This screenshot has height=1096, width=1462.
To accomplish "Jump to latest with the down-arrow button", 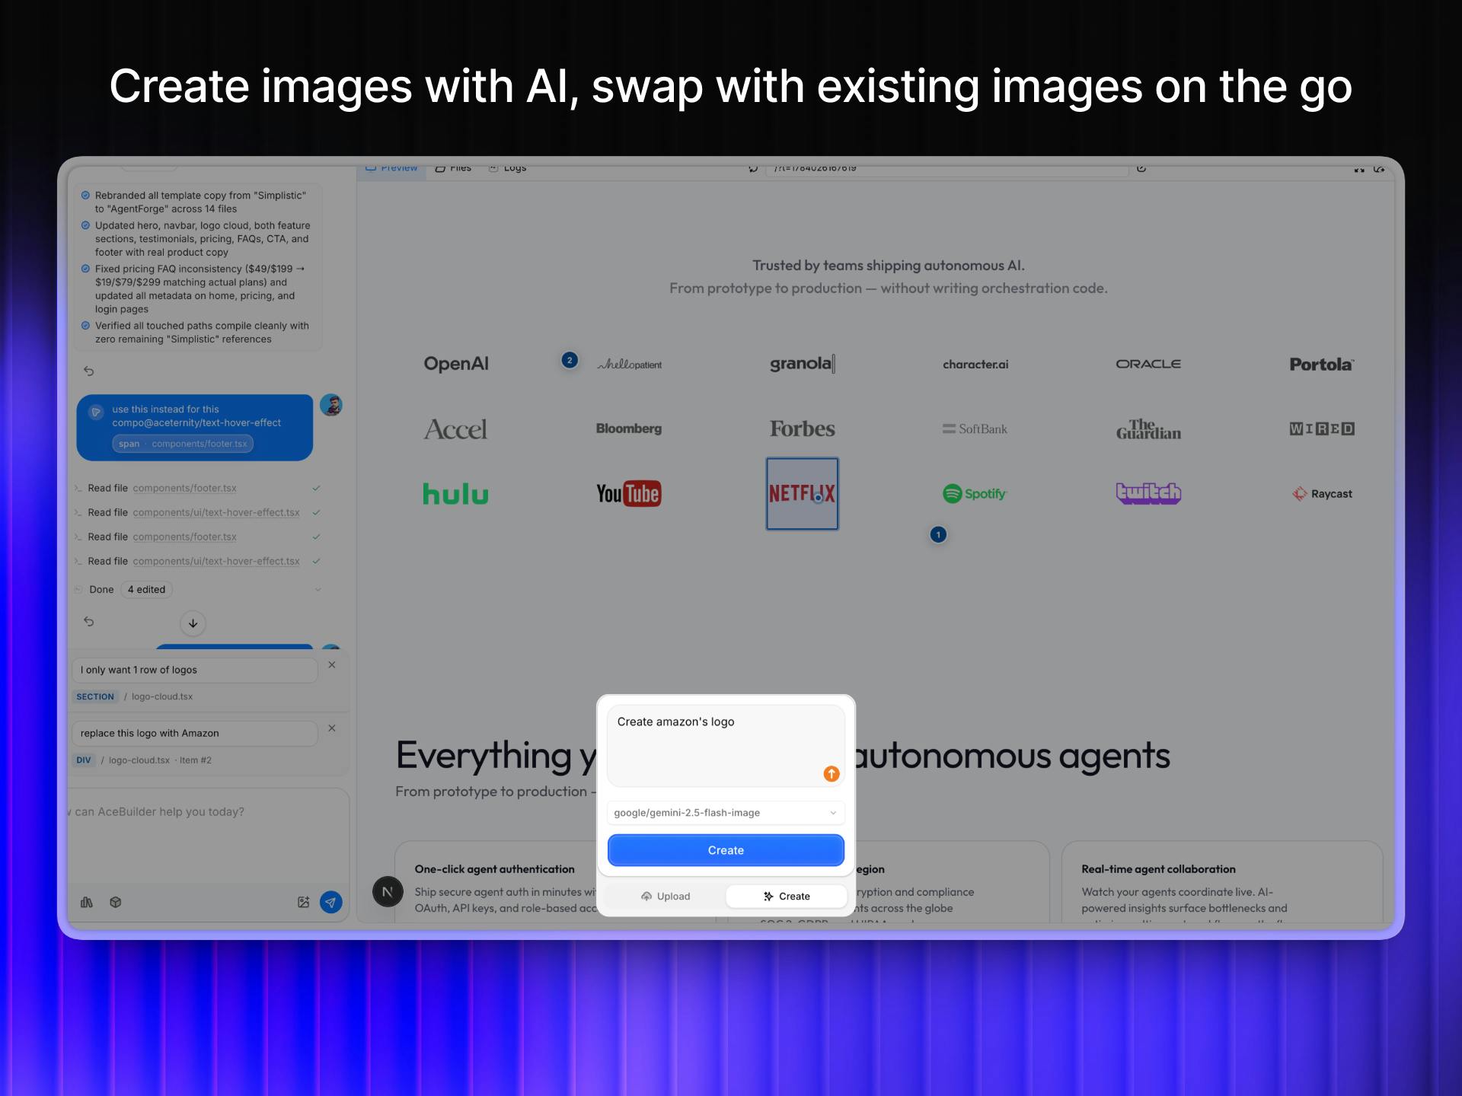I will [193, 623].
